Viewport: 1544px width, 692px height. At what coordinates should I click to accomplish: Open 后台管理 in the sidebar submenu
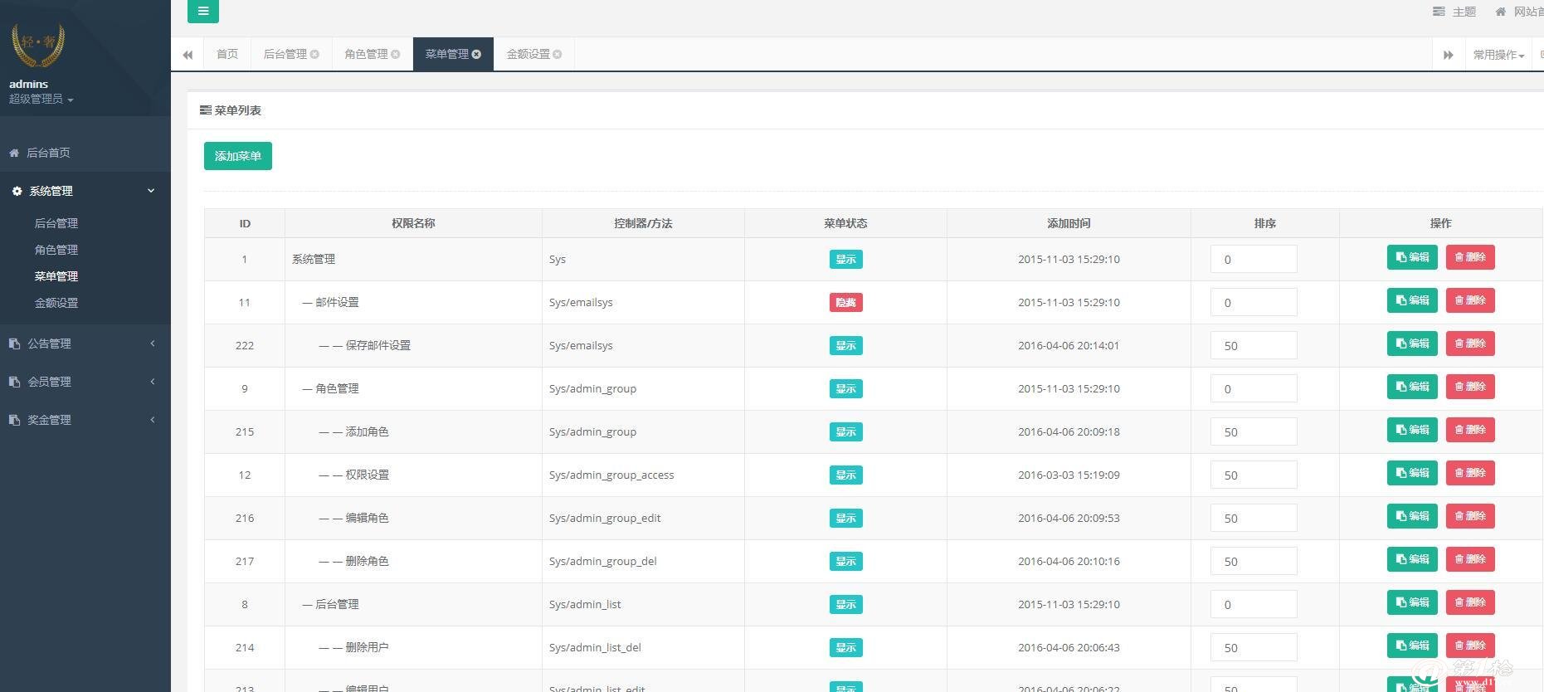[56, 223]
